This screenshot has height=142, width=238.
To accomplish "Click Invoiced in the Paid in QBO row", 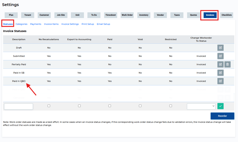I will tap(201, 81).
